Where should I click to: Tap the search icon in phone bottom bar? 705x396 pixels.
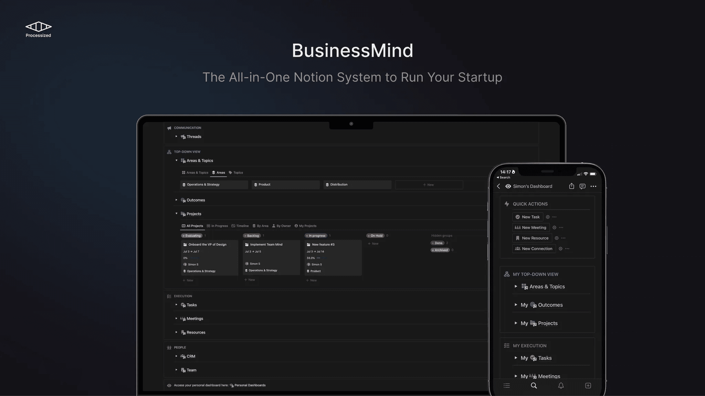pyautogui.click(x=534, y=385)
